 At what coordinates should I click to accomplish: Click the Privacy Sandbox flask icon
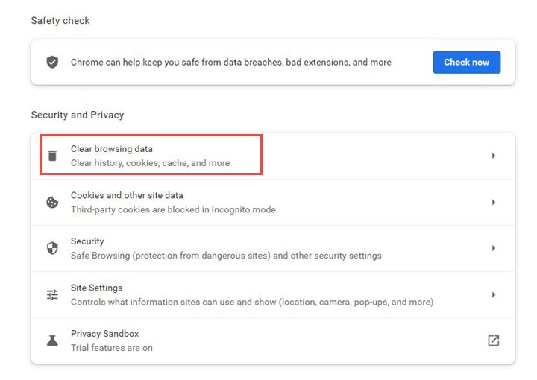pos(52,341)
